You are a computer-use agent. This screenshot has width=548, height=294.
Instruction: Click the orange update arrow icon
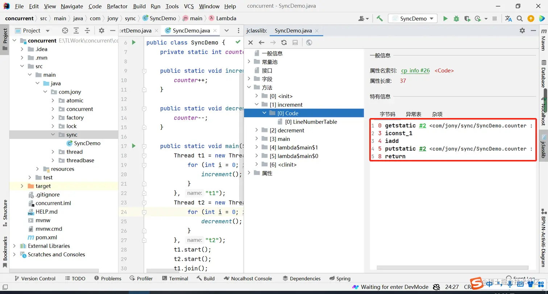pyautogui.click(x=531, y=18)
